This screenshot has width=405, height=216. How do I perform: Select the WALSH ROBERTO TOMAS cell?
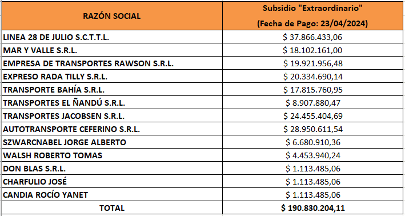coord(112,155)
